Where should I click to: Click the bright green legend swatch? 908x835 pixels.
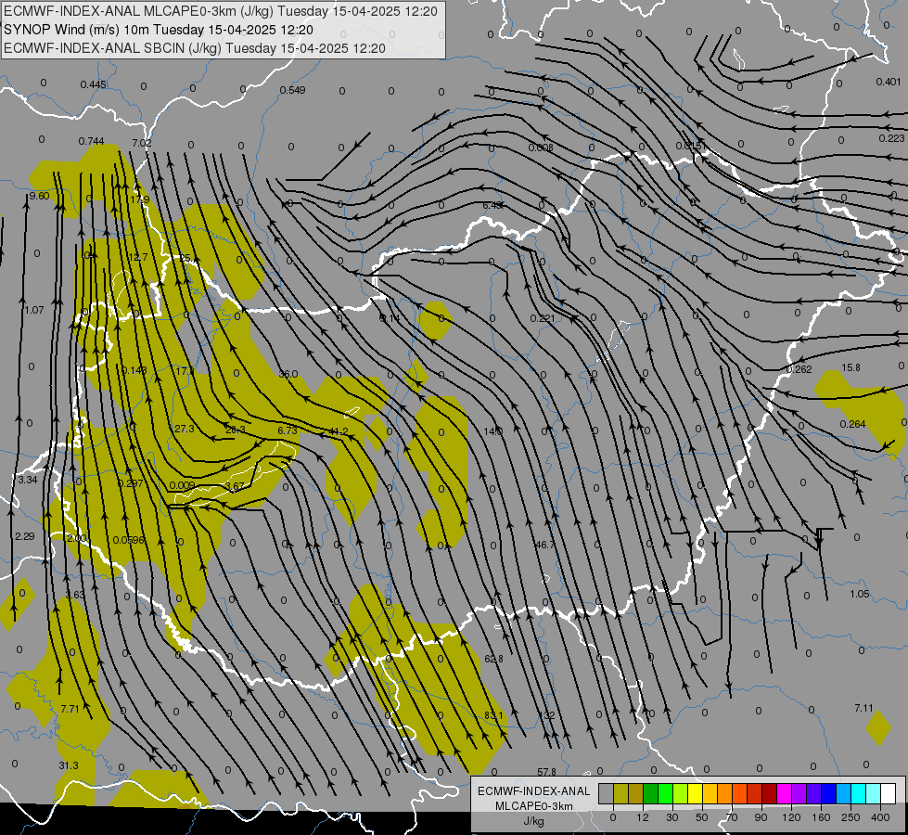[x=665, y=794]
